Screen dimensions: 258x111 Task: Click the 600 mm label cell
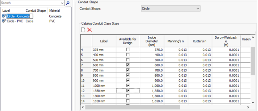[x=104, y=65]
